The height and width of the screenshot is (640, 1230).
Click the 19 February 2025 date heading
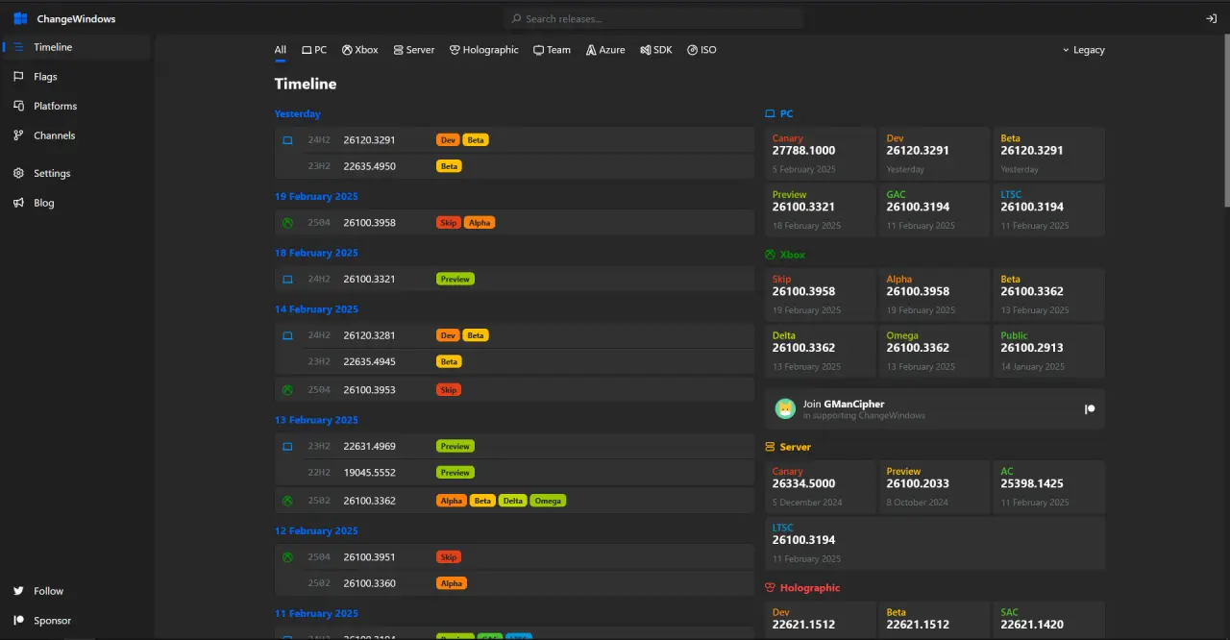(316, 196)
